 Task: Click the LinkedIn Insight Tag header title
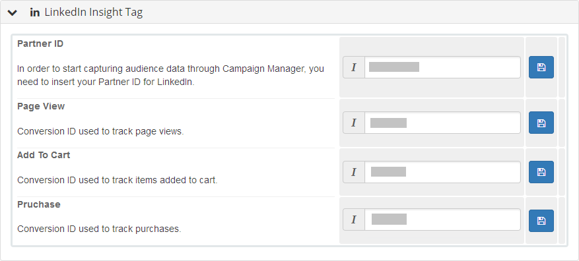pyautogui.click(x=94, y=13)
